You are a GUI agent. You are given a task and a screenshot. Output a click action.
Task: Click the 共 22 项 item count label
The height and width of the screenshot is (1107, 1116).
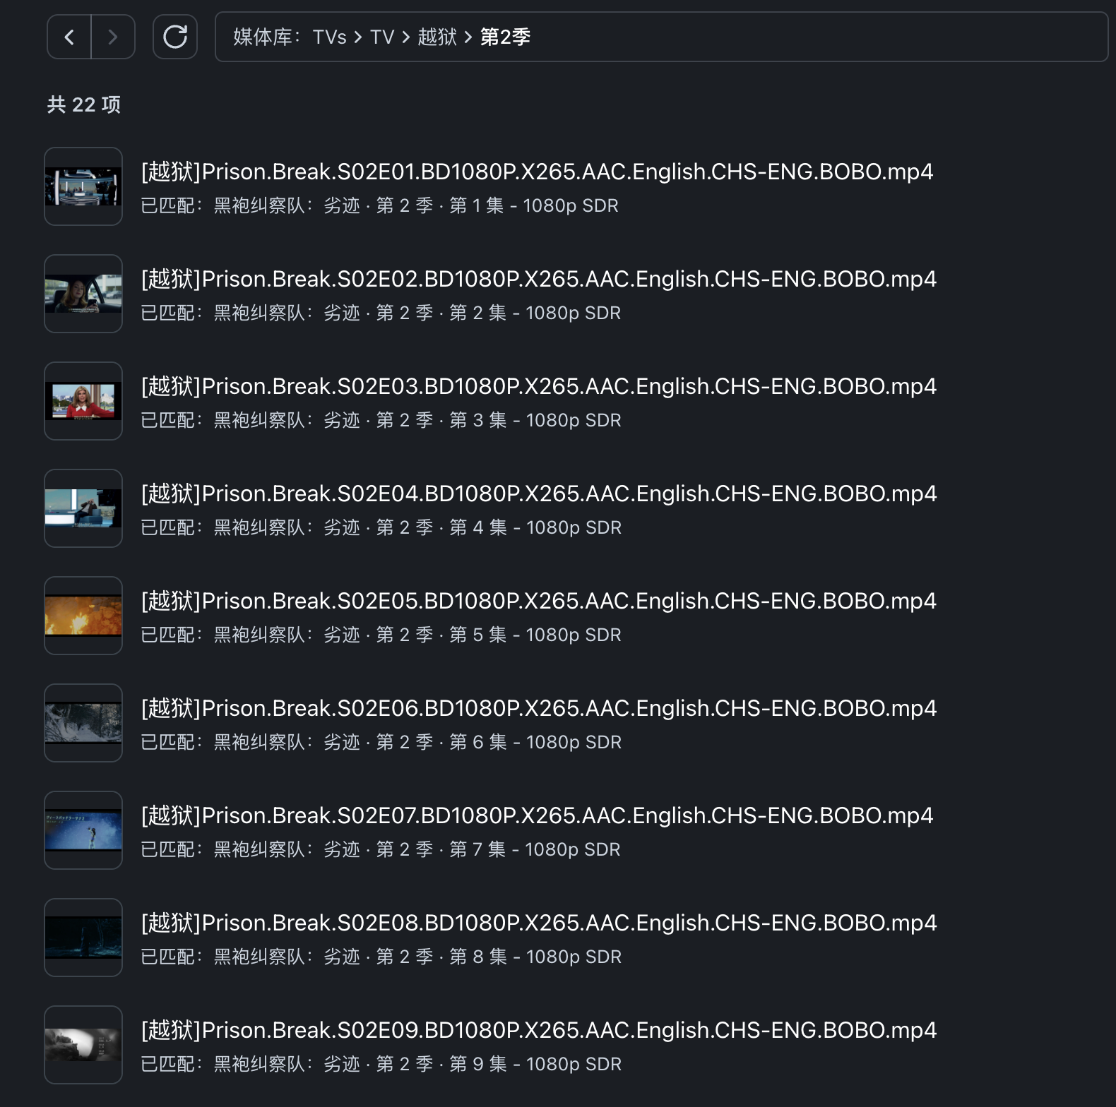click(84, 104)
